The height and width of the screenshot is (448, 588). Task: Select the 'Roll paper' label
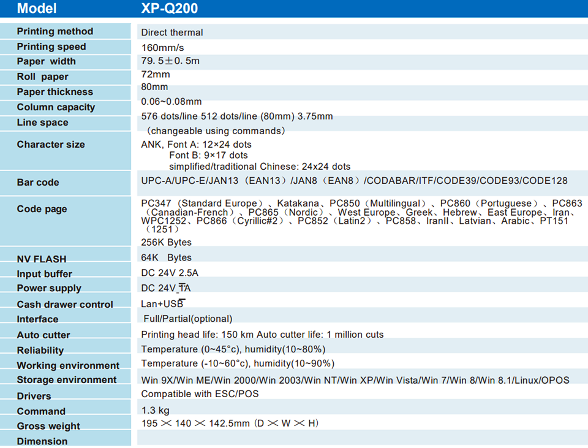[x=42, y=77]
